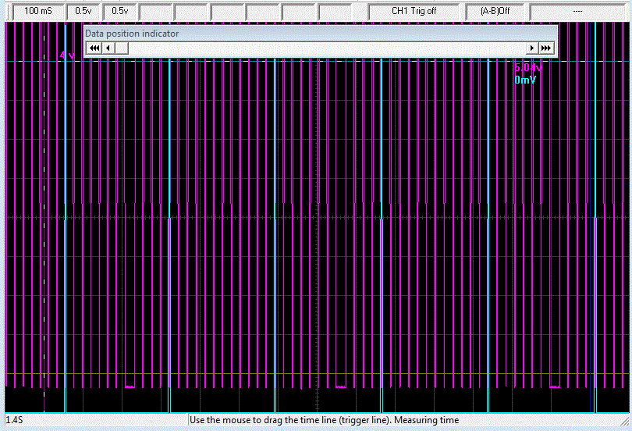Click the magenta 5.04v measurement label
The image size is (632, 431).
point(527,69)
